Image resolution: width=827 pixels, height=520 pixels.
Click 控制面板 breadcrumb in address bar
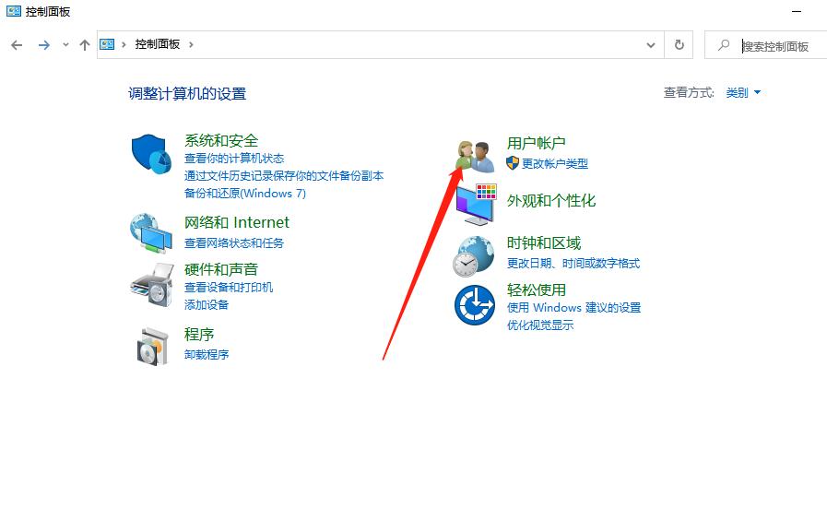tap(157, 44)
